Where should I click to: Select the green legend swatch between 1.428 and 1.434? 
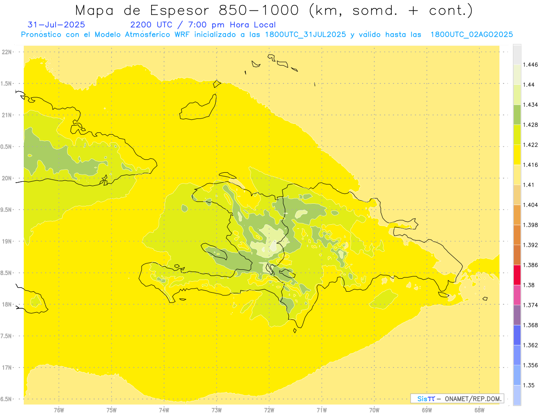pos(517,114)
